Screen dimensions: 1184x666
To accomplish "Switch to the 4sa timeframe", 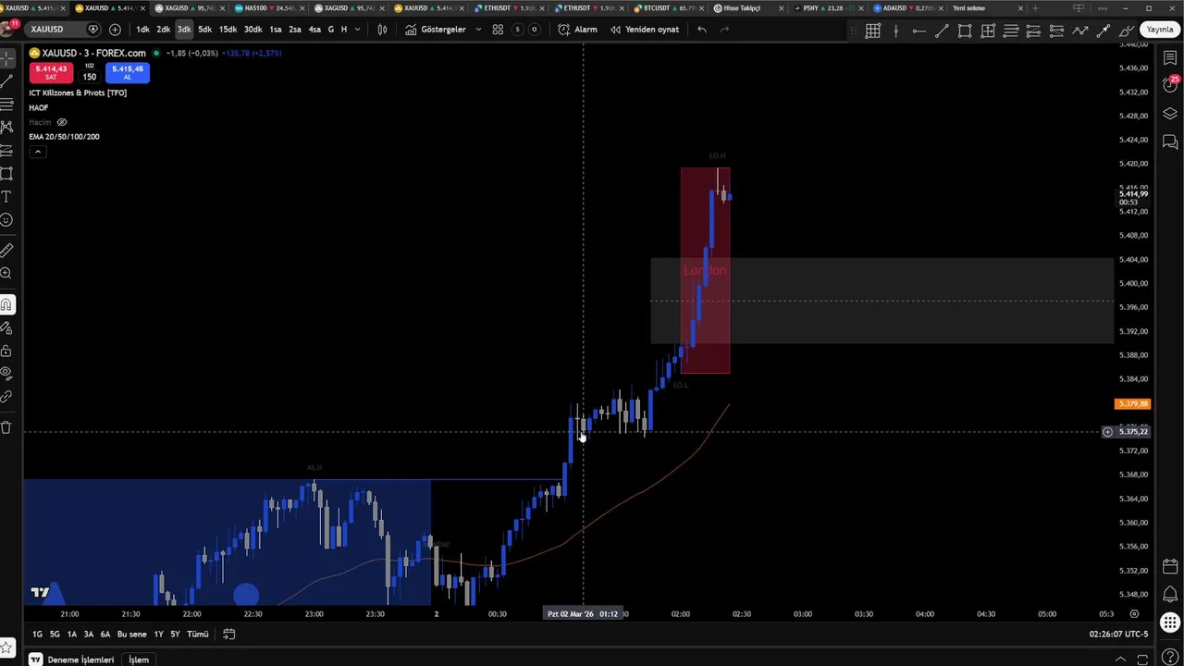I will click(x=314, y=30).
